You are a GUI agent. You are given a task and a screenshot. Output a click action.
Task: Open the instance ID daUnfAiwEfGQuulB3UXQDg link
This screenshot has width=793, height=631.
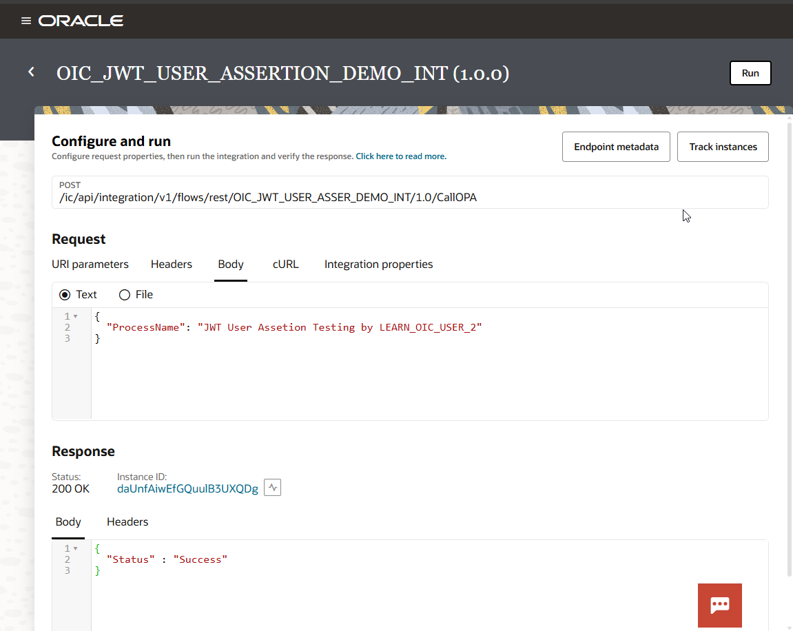tap(187, 489)
